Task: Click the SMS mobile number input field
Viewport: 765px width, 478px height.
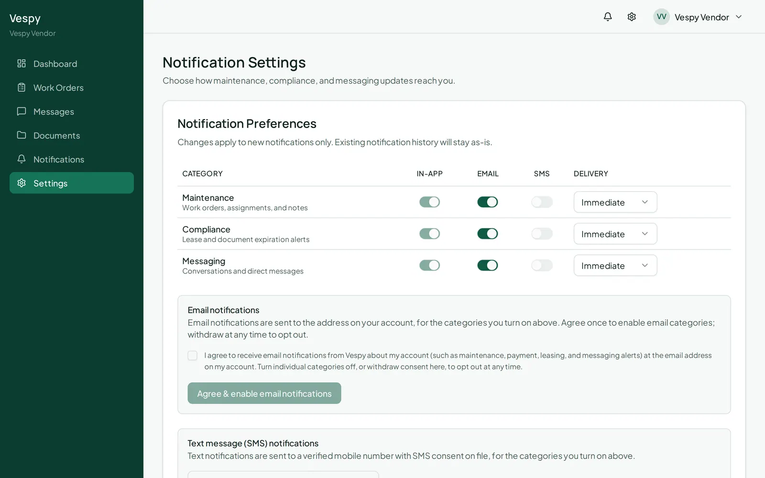Action: pyautogui.click(x=283, y=474)
